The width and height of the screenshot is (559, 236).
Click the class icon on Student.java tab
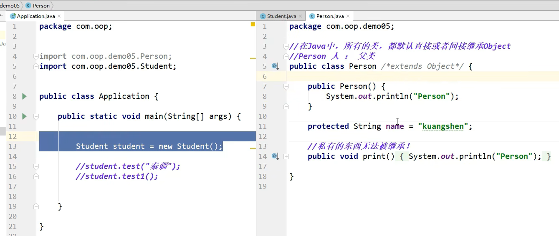263,16
